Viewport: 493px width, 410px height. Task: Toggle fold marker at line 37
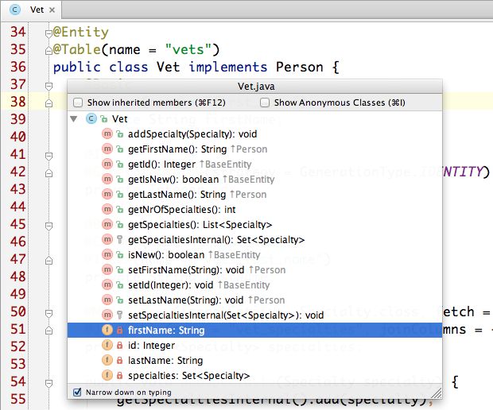point(49,86)
